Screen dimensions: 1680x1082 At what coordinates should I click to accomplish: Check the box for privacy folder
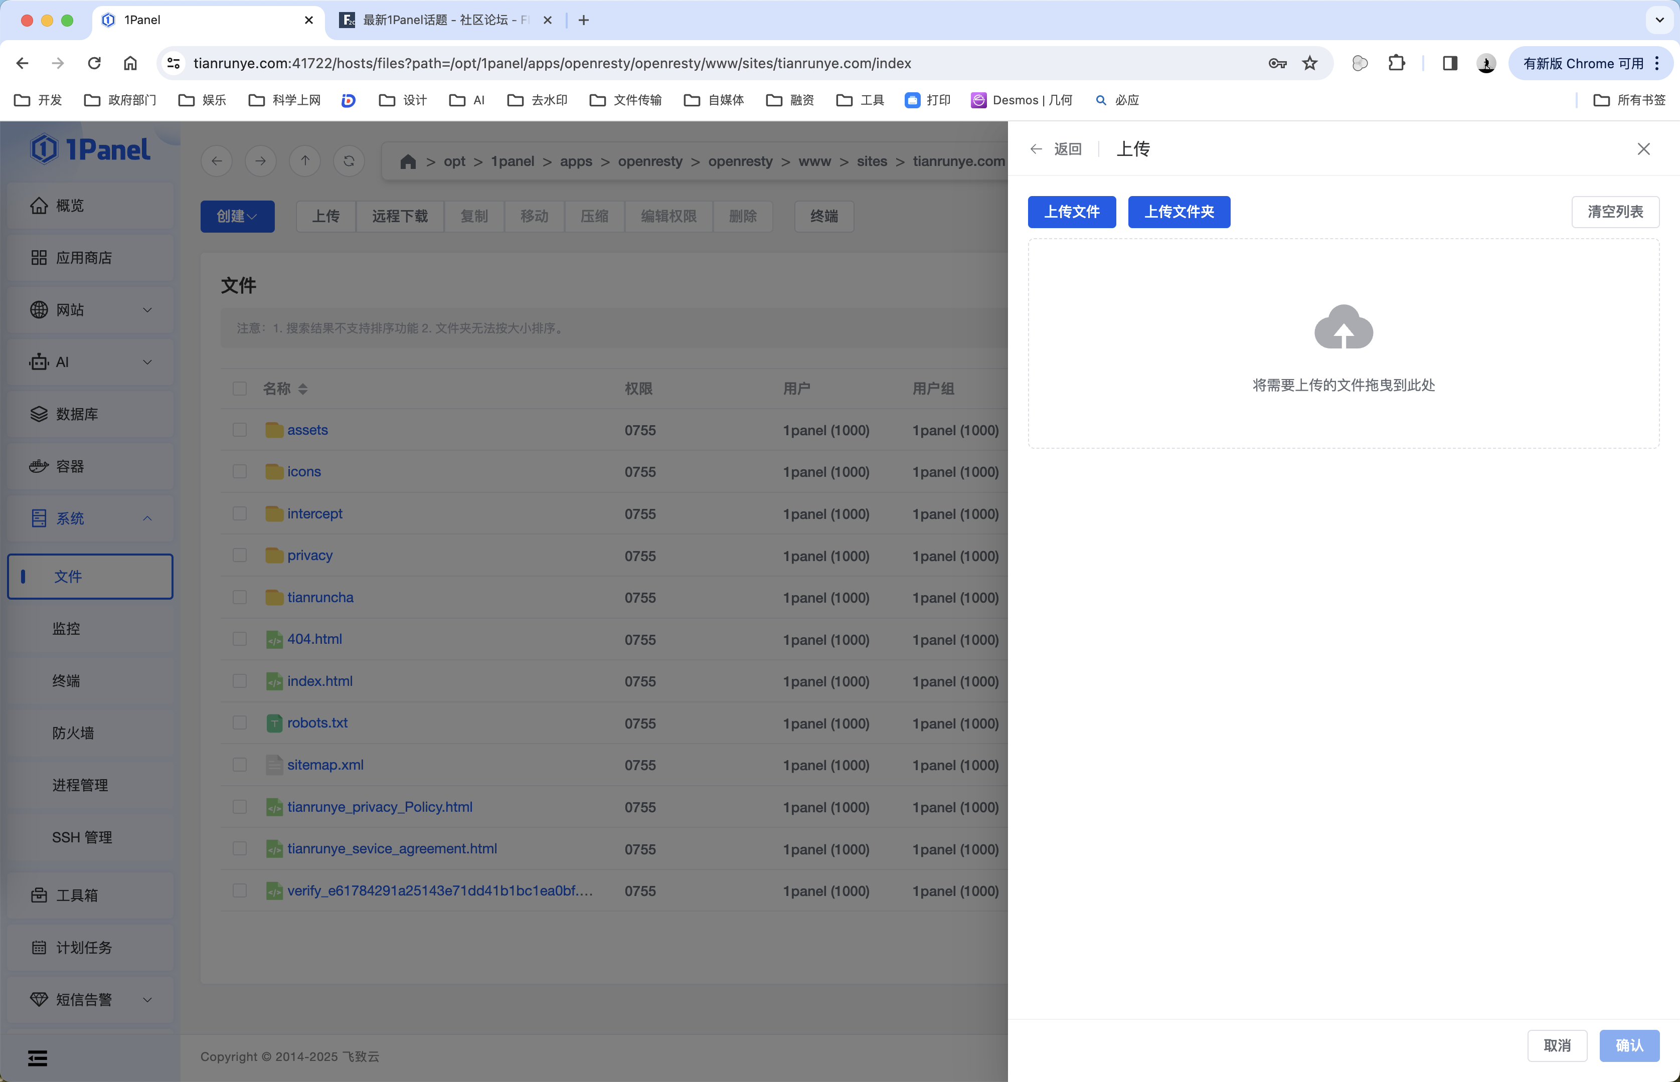click(x=240, y=555)
